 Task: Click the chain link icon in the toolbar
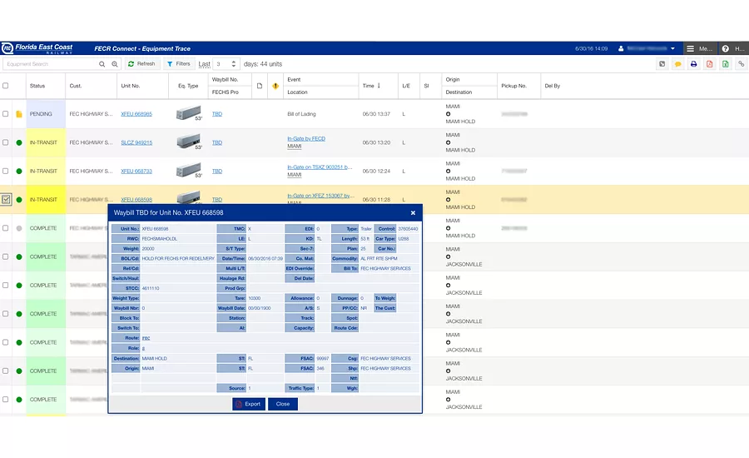[741, 64]
